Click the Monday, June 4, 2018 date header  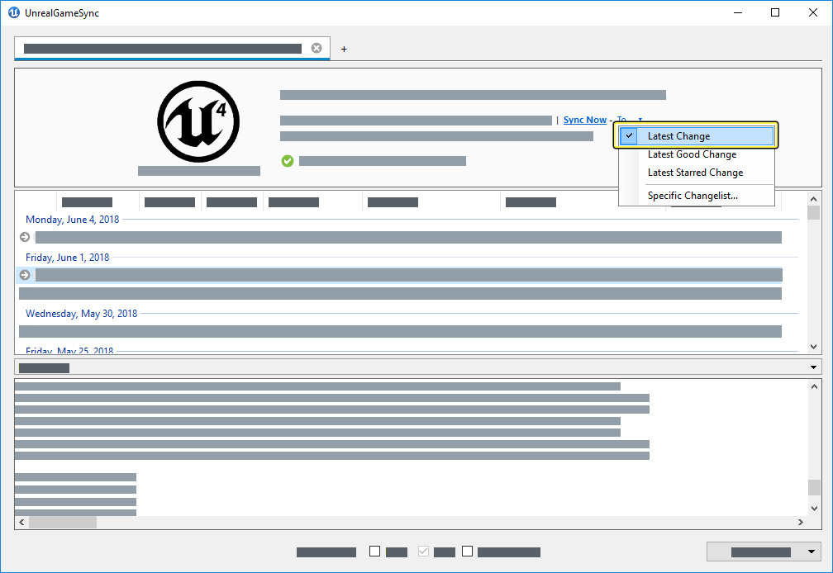pyautogui.click(x=72, y=220)
